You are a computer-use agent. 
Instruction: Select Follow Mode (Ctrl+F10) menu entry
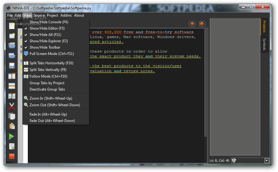tap(56, 76)
